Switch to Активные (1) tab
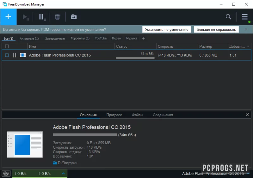253x178 pixels. point(29,39)
